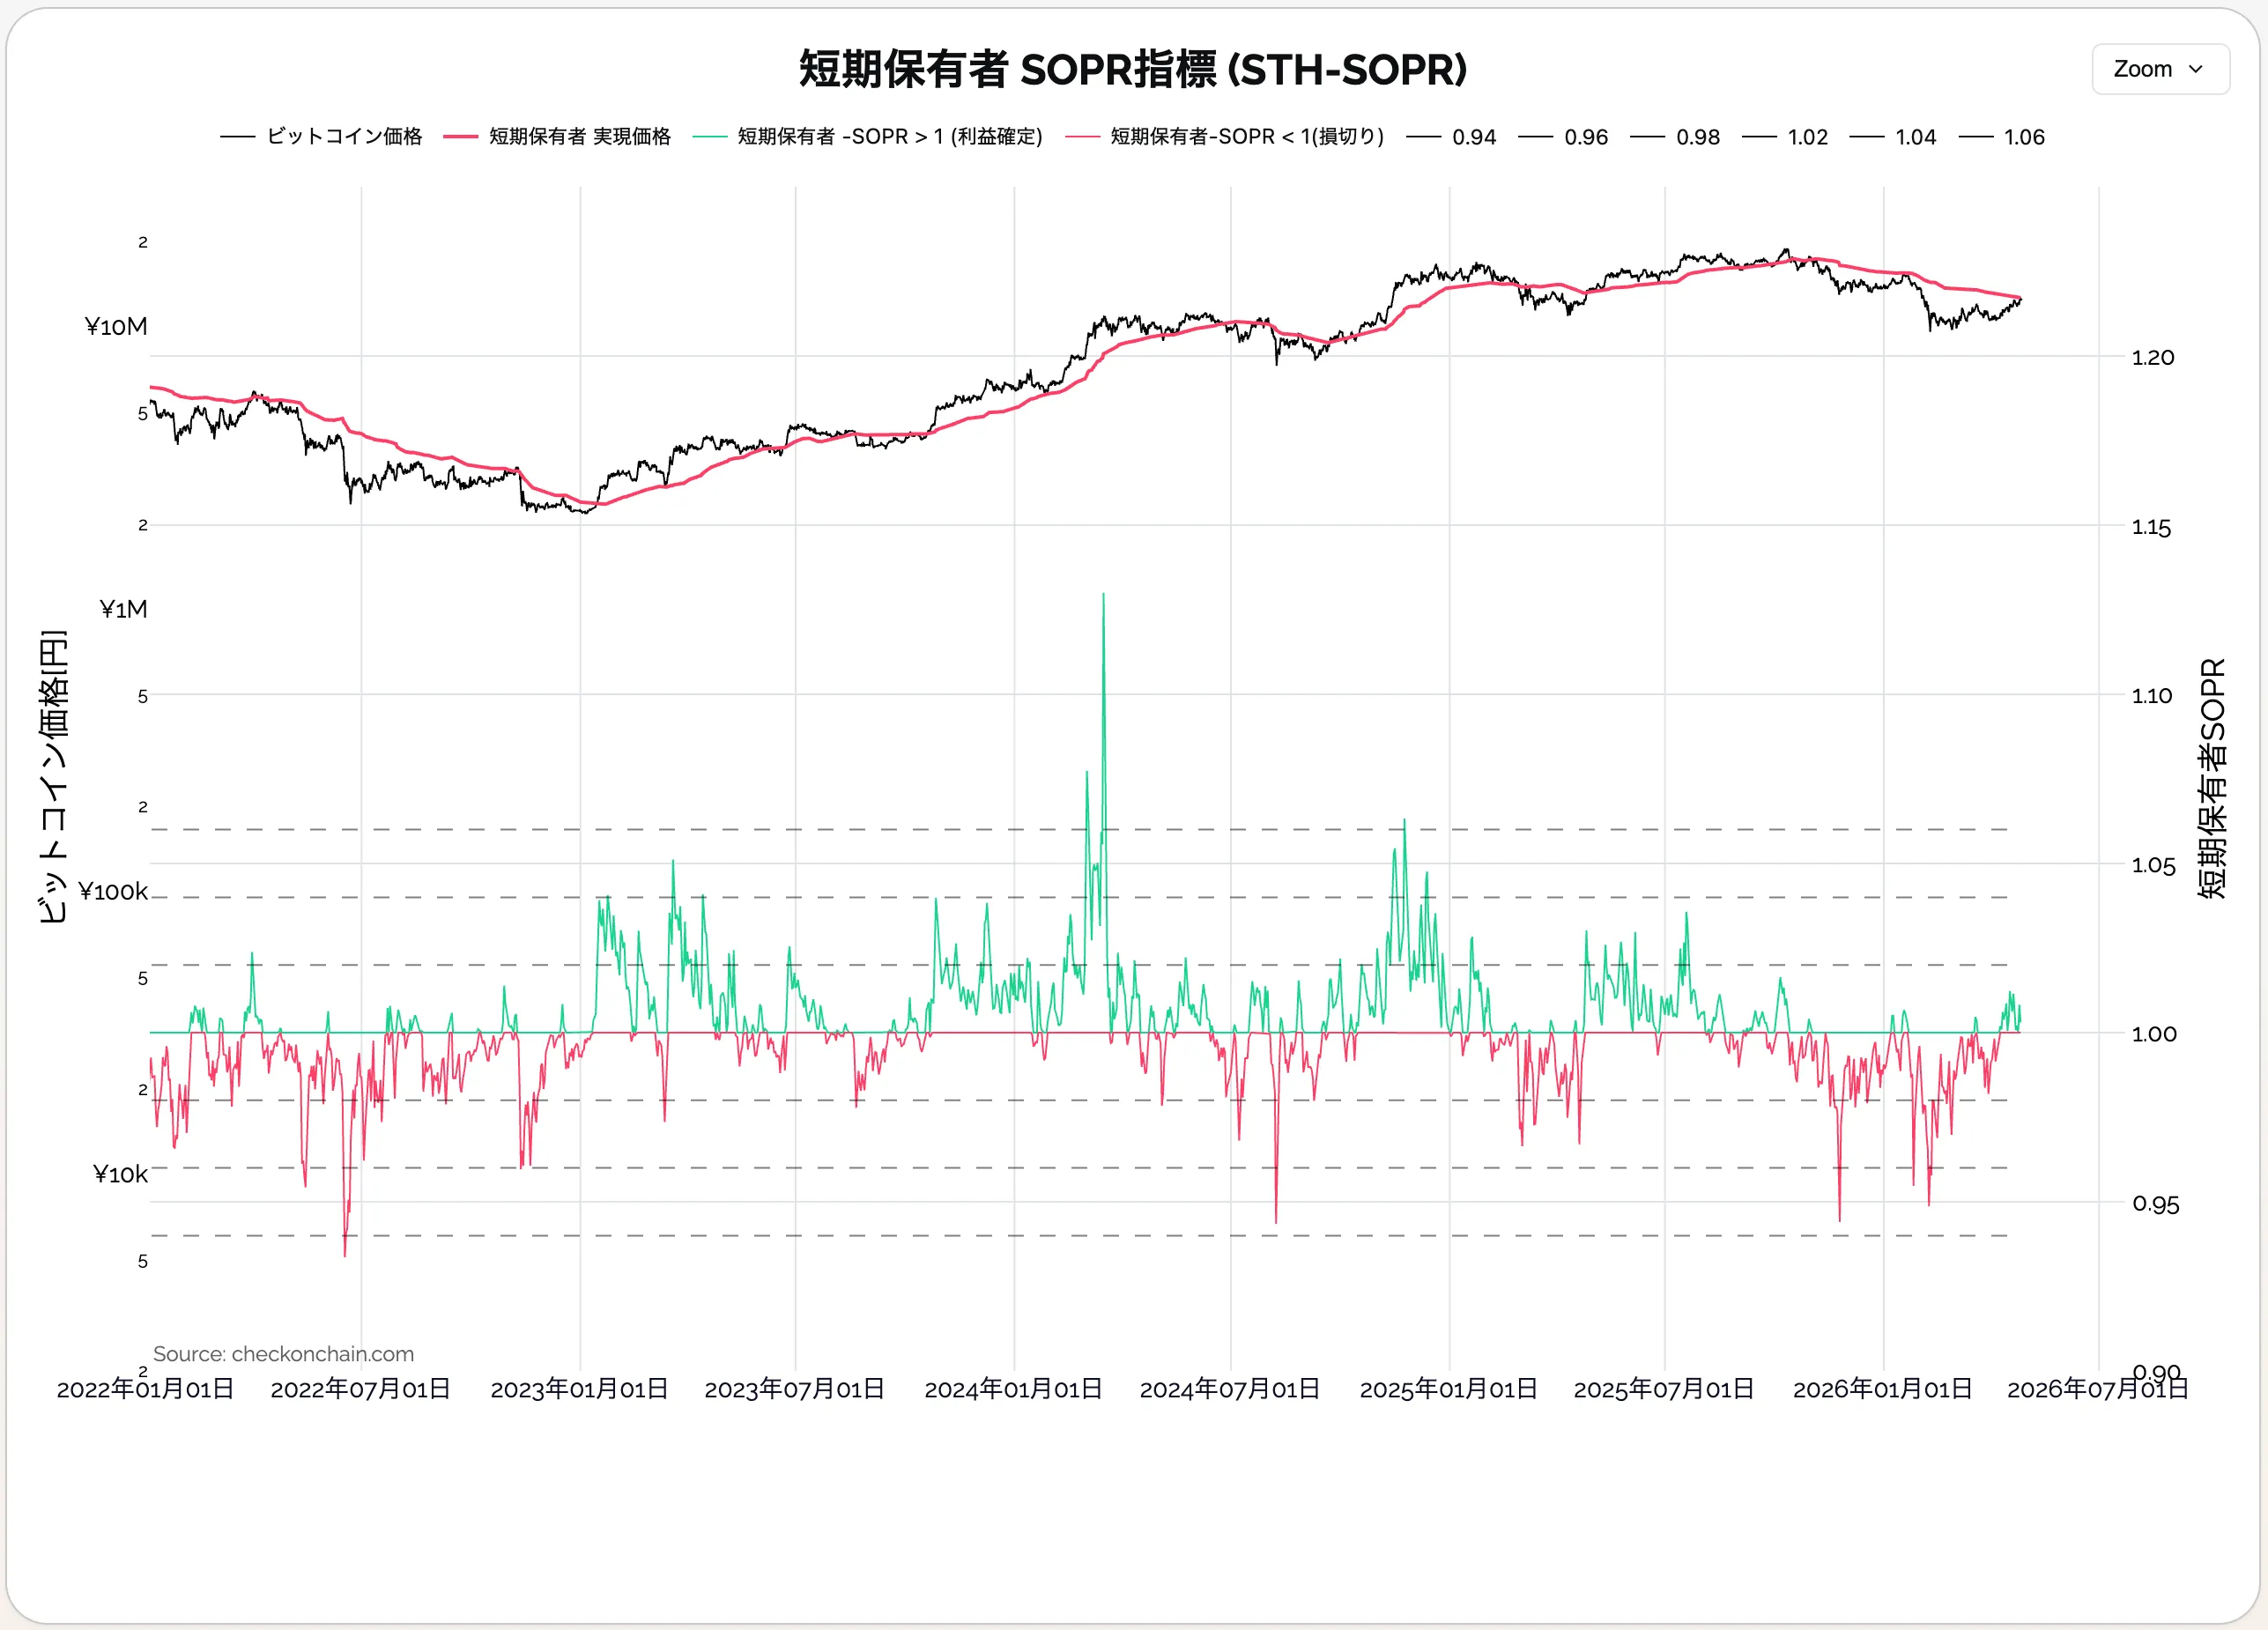Toggle the 1.02 threshold line legend
Viewport: 2268px width, 1630px height.
pos(1807,137)
